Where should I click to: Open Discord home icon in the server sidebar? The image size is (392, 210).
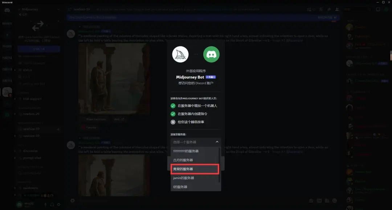tap(7, 10)
